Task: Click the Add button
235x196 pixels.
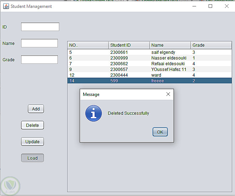Action: [36, 109]
